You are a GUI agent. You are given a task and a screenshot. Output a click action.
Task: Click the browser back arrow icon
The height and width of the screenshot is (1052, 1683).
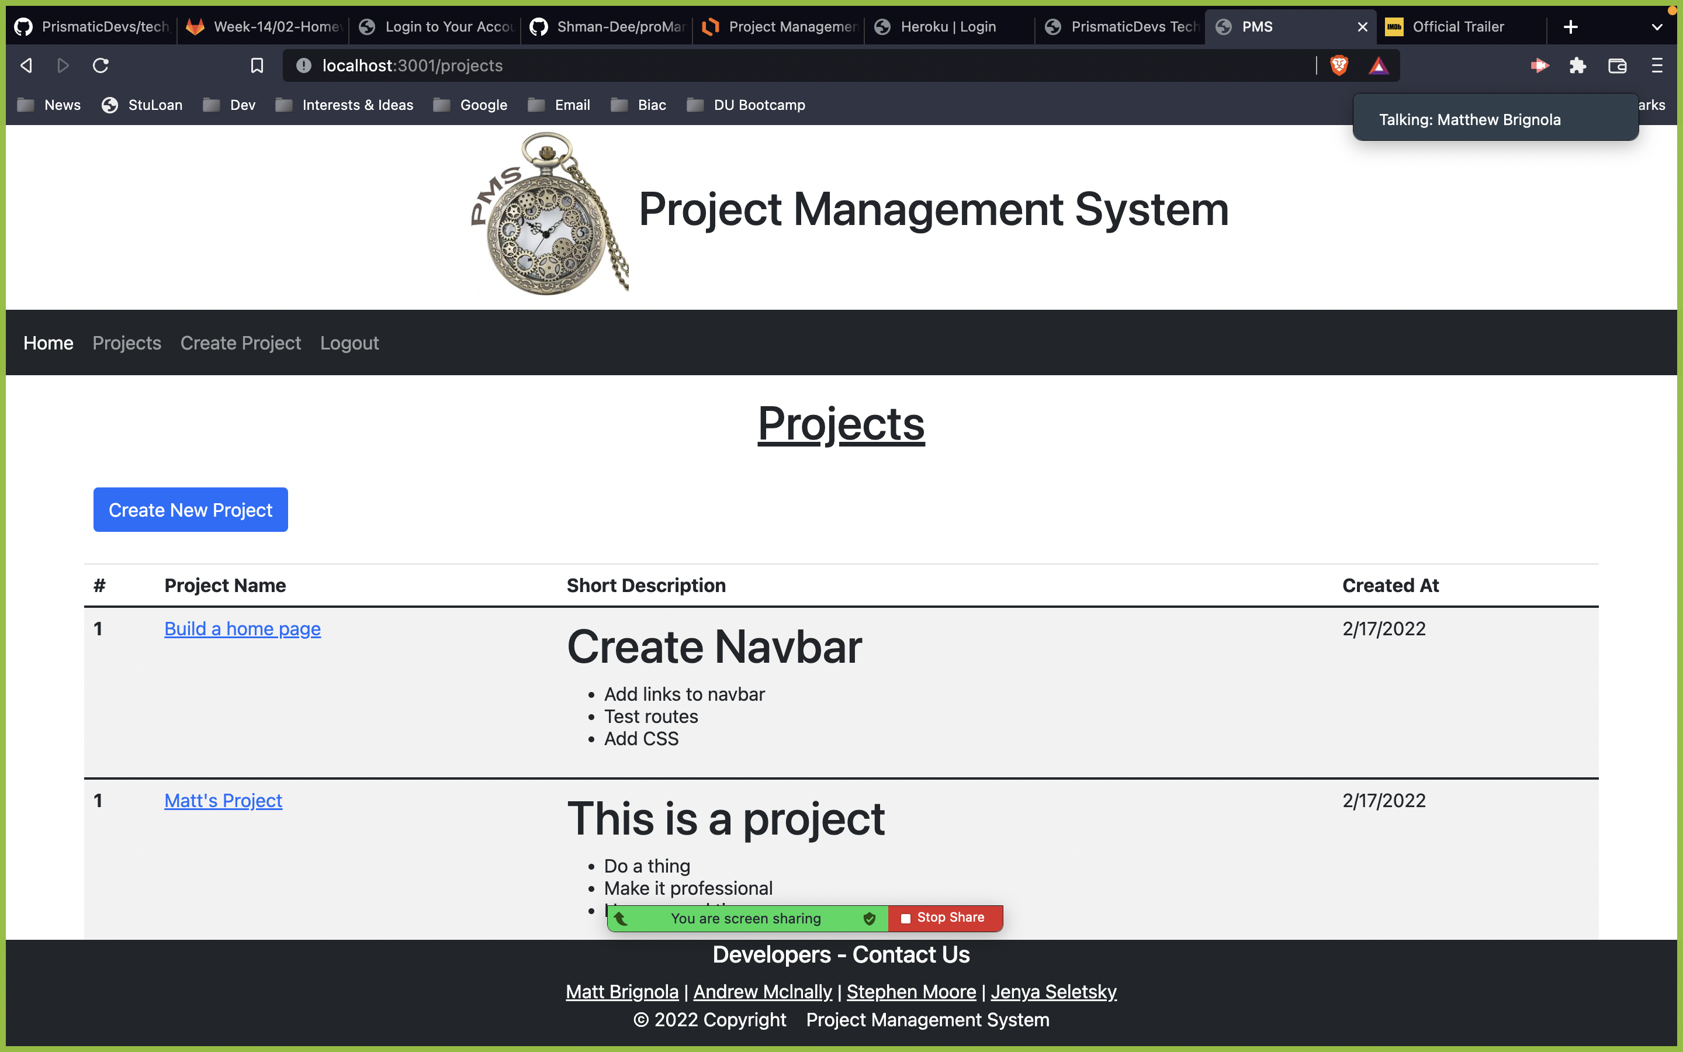[26, 65]
